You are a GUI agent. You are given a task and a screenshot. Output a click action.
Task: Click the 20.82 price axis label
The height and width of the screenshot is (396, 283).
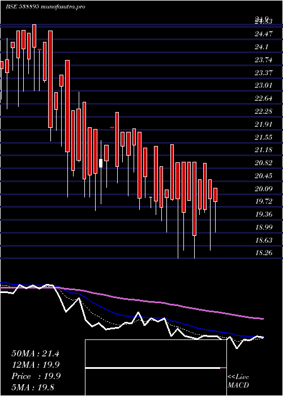(x=264, y=163)
